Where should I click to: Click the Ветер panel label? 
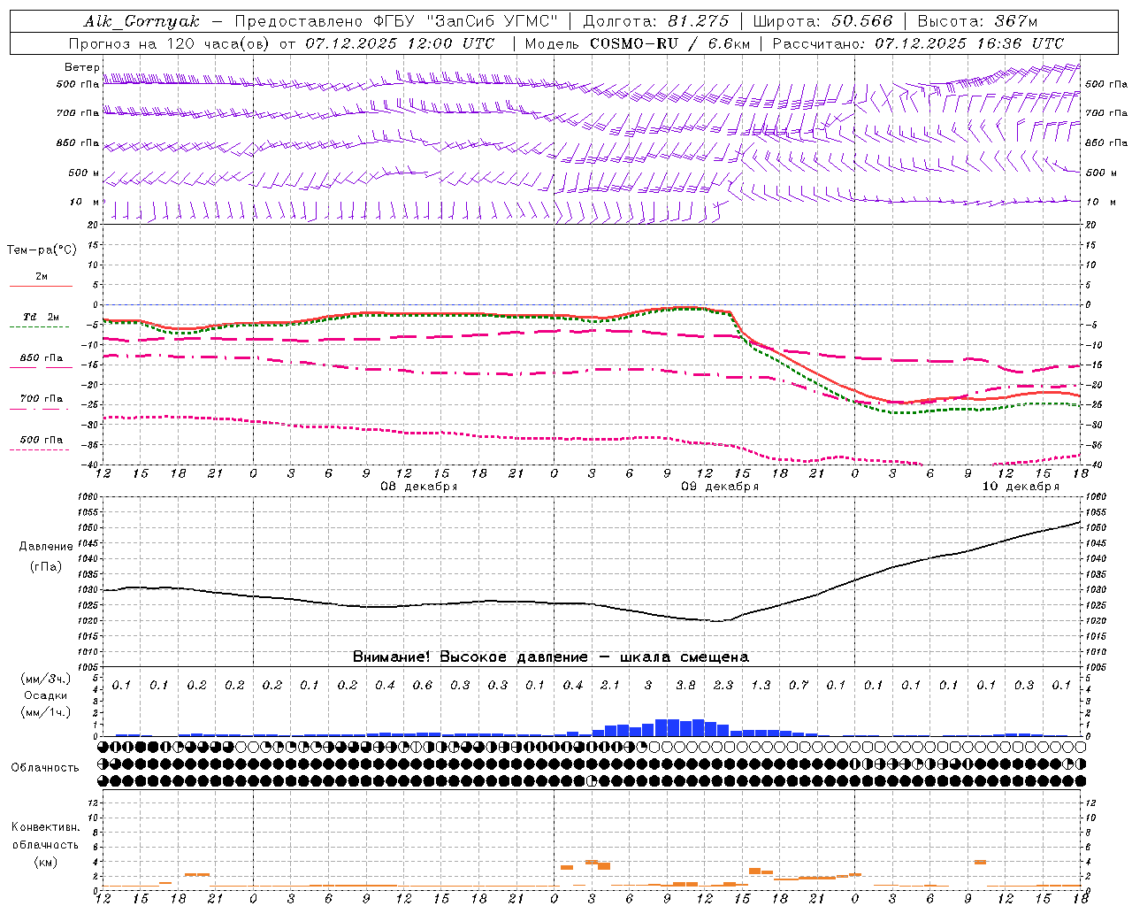click(81, 67)
